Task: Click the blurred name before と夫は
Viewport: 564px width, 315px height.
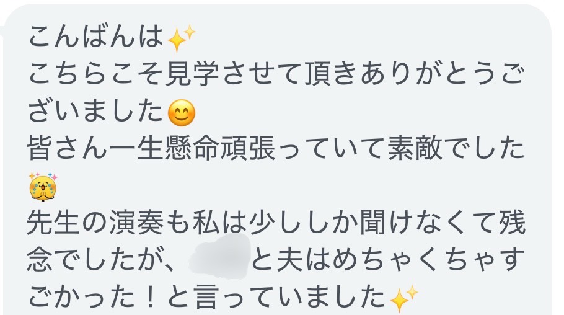Action: point(220,256)
